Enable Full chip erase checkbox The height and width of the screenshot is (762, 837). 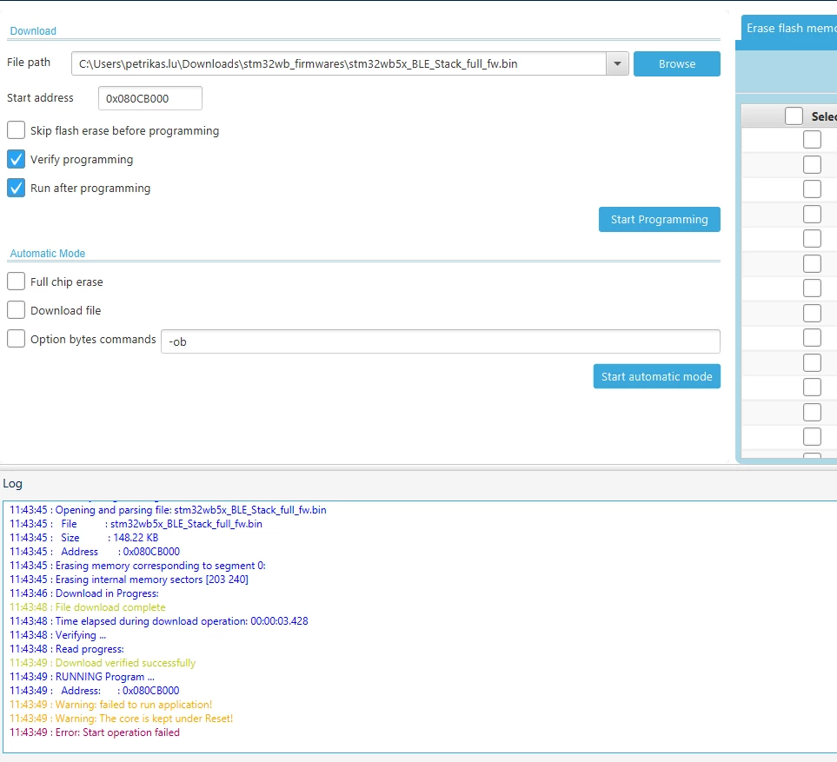click(x=16, y=282)
